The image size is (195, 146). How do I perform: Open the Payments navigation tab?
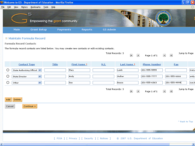click(64, 30)
